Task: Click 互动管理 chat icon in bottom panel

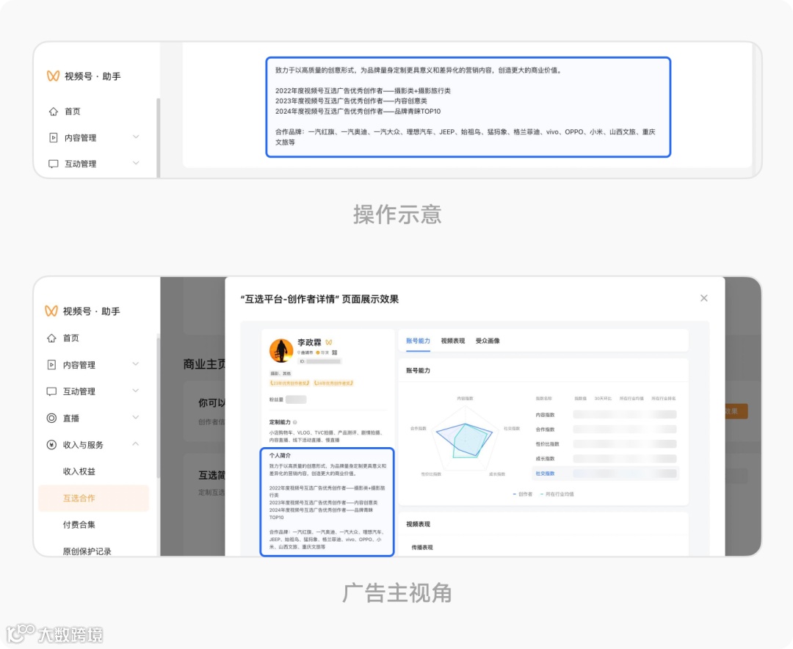Action: click(51, 391)
